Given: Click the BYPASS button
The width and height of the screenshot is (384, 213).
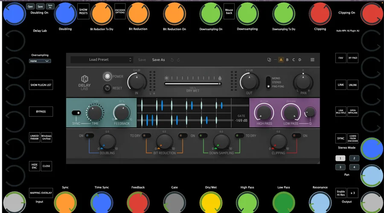Looking at the screenshot, I should click(x=41, y=112).
